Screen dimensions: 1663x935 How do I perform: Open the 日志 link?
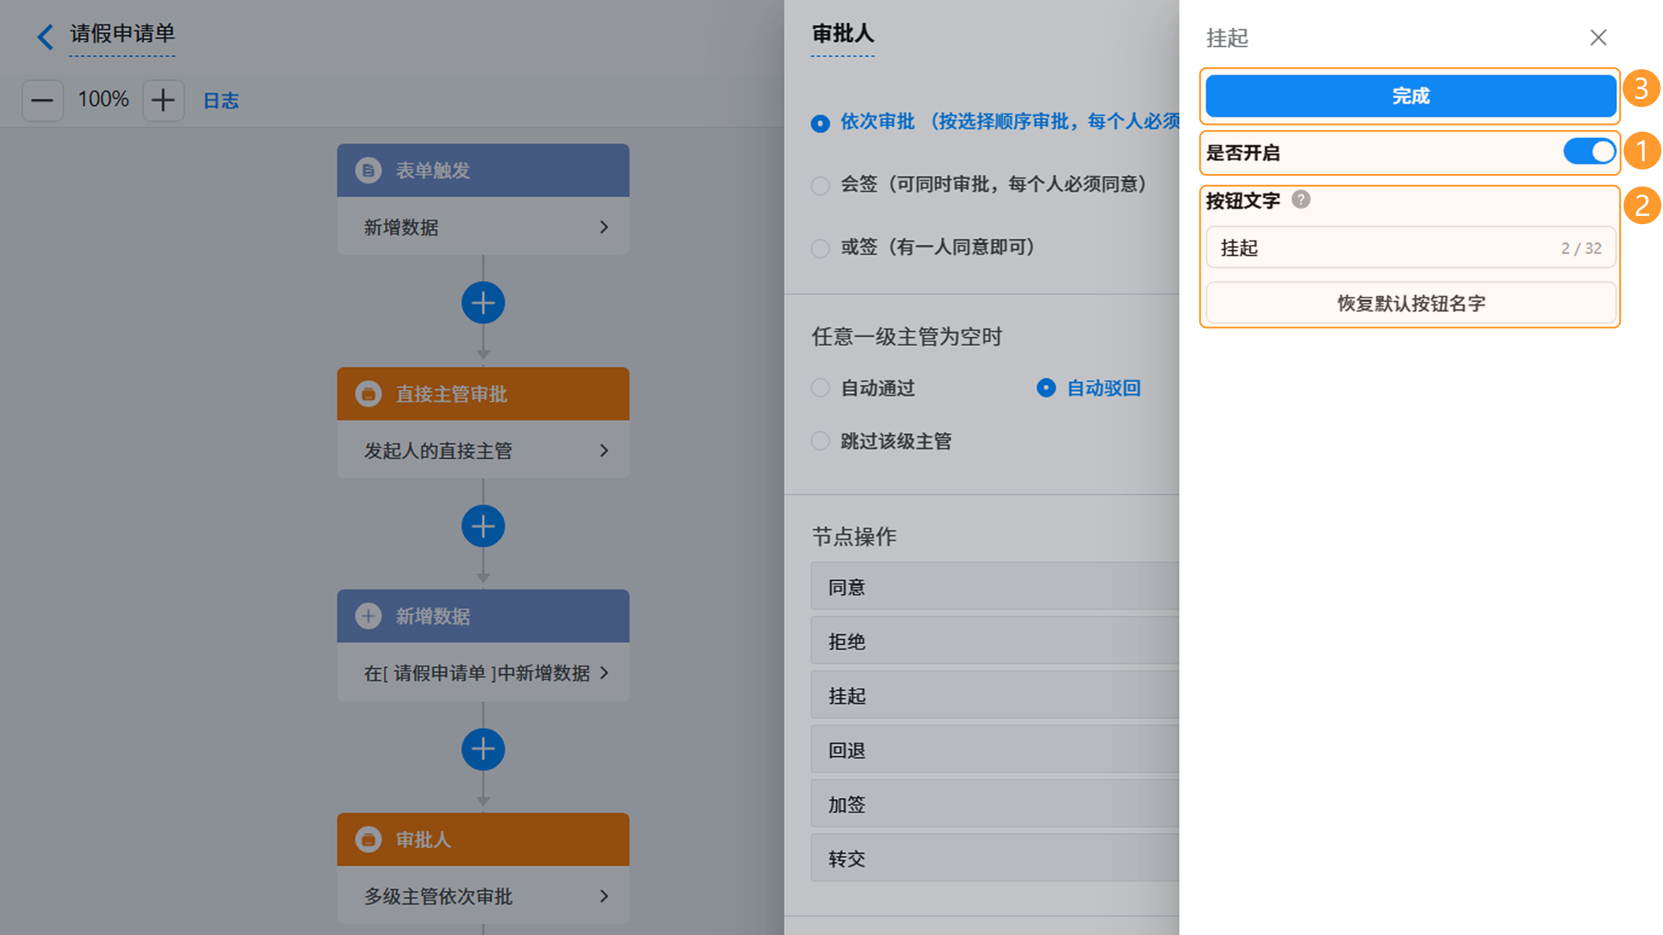point(221,100)
